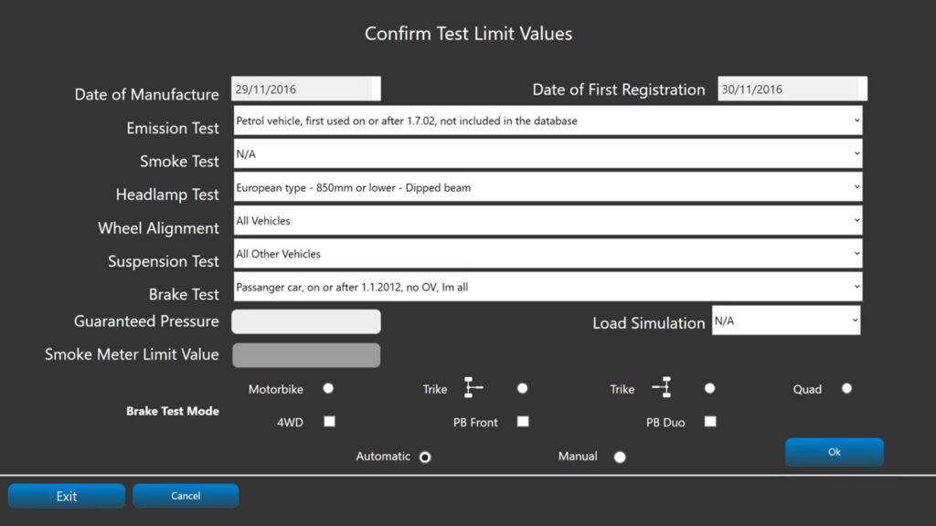The image size is (936, 526).
Task: Click the Date of Manufacture field
Action: 306,88
